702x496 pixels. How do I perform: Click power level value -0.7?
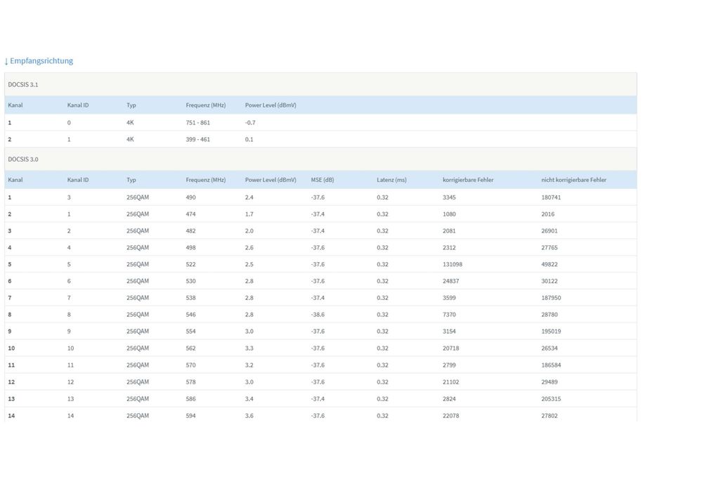[x=250, y=123]
